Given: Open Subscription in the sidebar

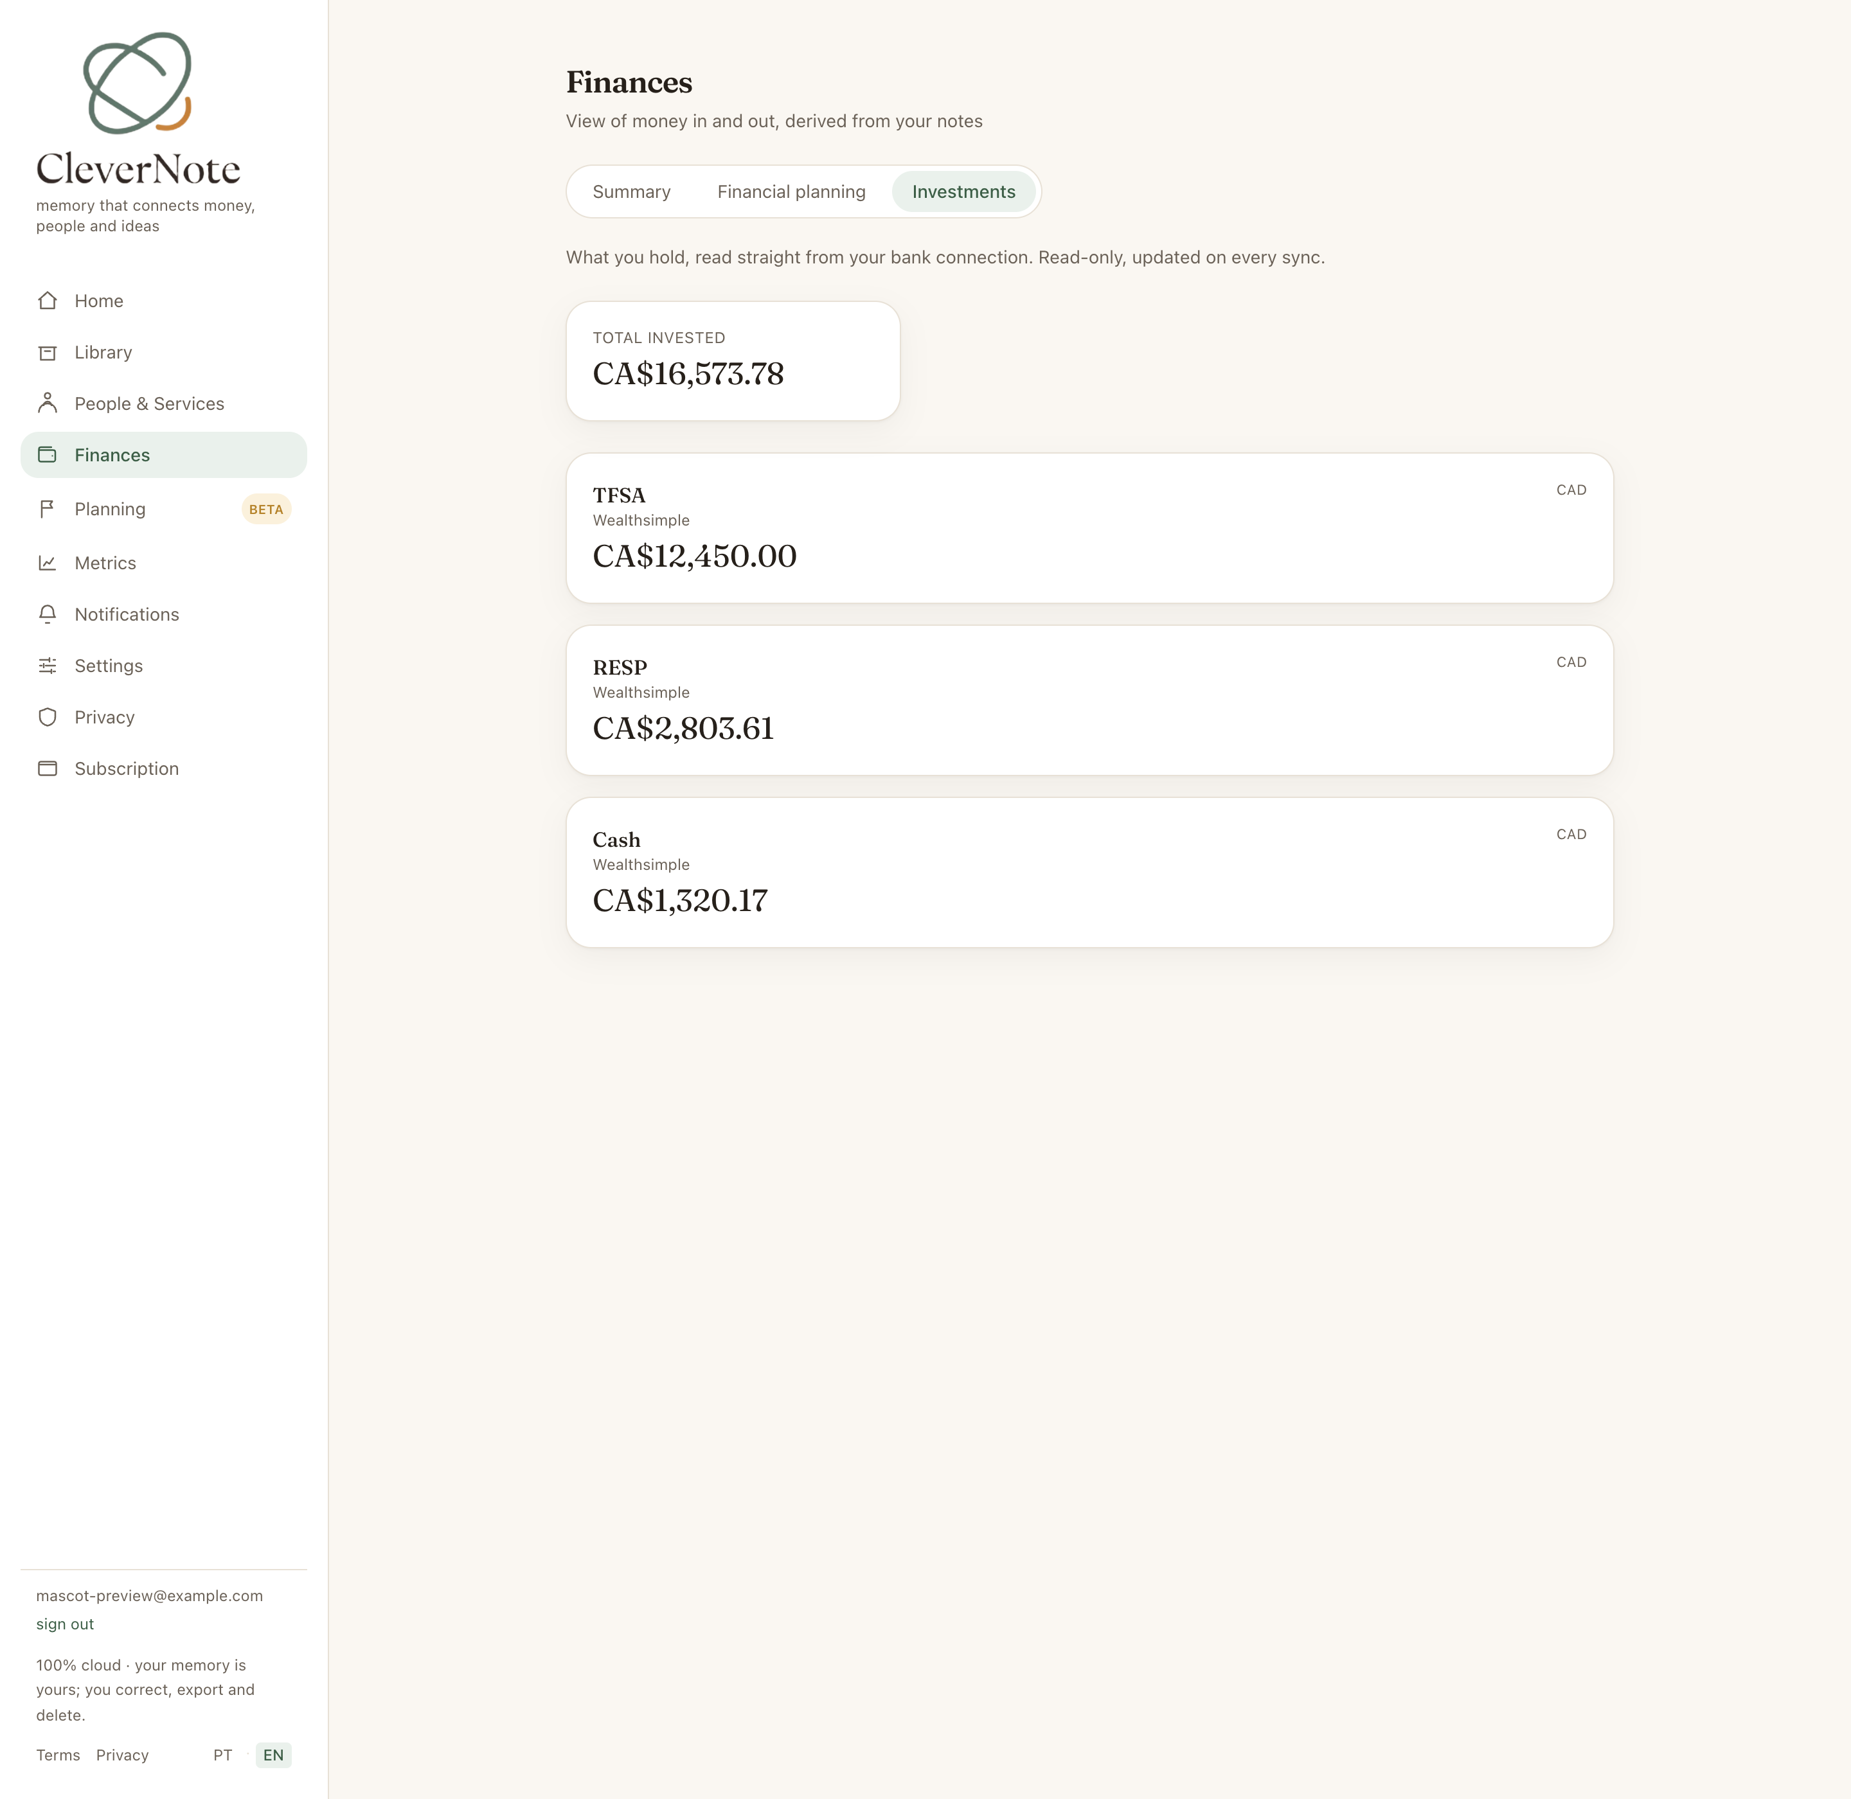Looking at the screenshot, I should pos(163,769).
